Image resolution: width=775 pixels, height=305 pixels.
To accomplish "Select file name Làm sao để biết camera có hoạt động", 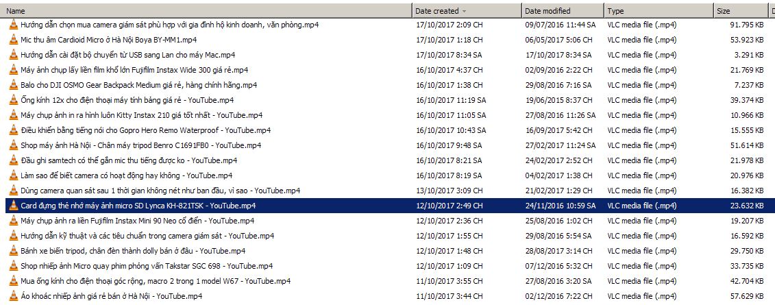I will tap(127, 175).
